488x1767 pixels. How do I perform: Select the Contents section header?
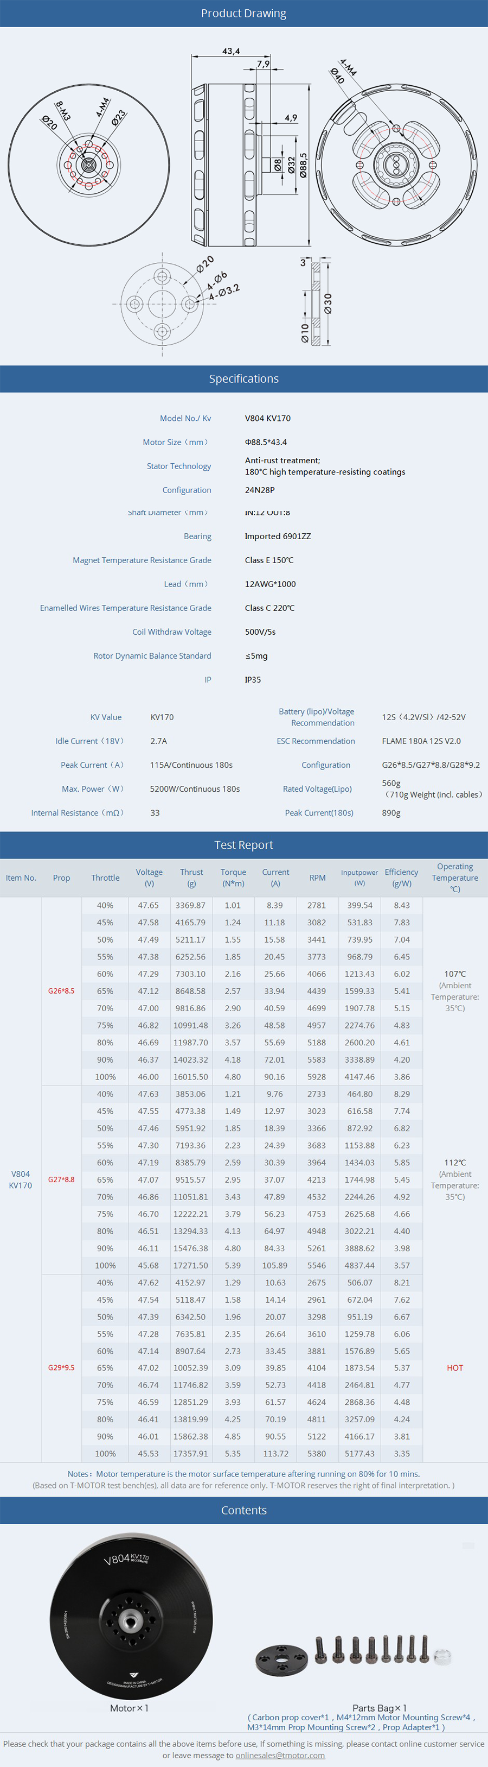click(x=244, y=1510)
